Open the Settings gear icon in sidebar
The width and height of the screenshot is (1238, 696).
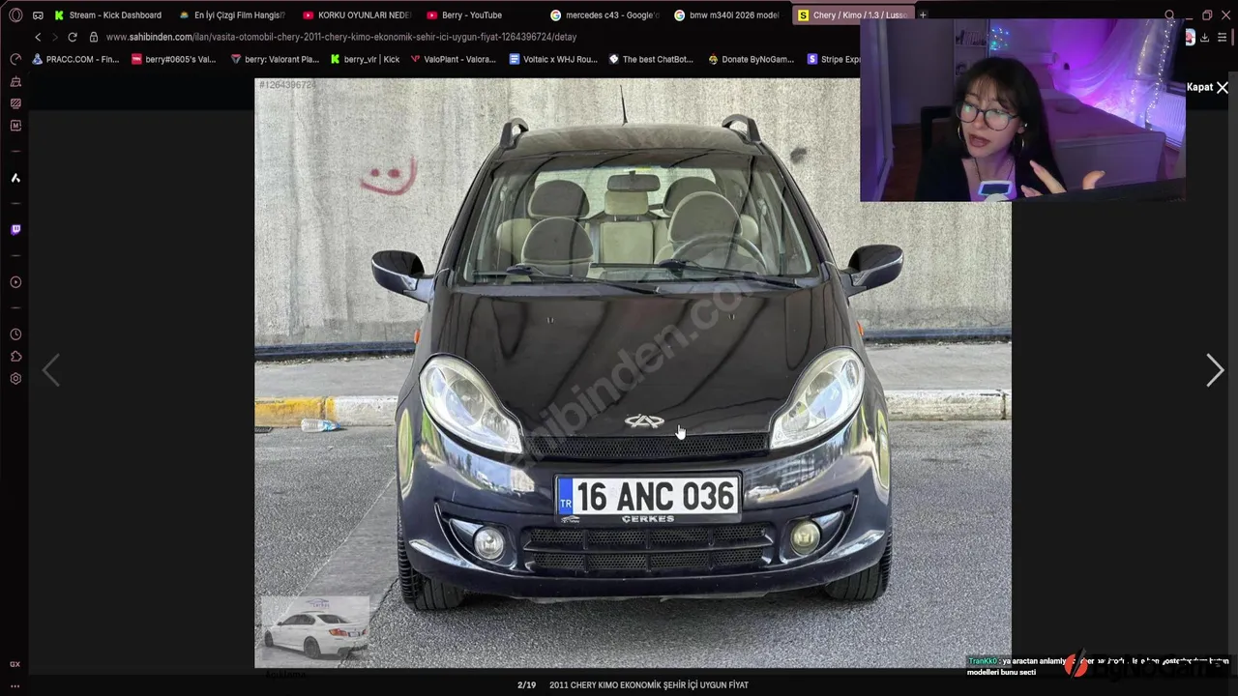(15, 379)
